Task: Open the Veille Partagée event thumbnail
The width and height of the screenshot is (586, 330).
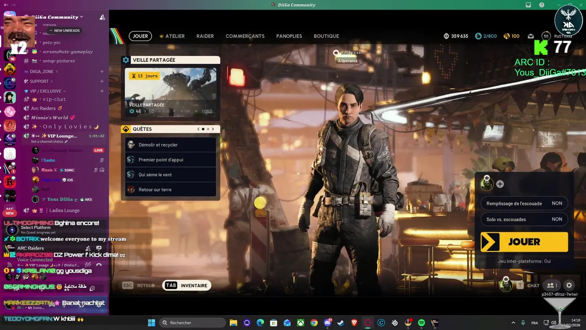Action: pyautogui.click(x=171, y=92)
